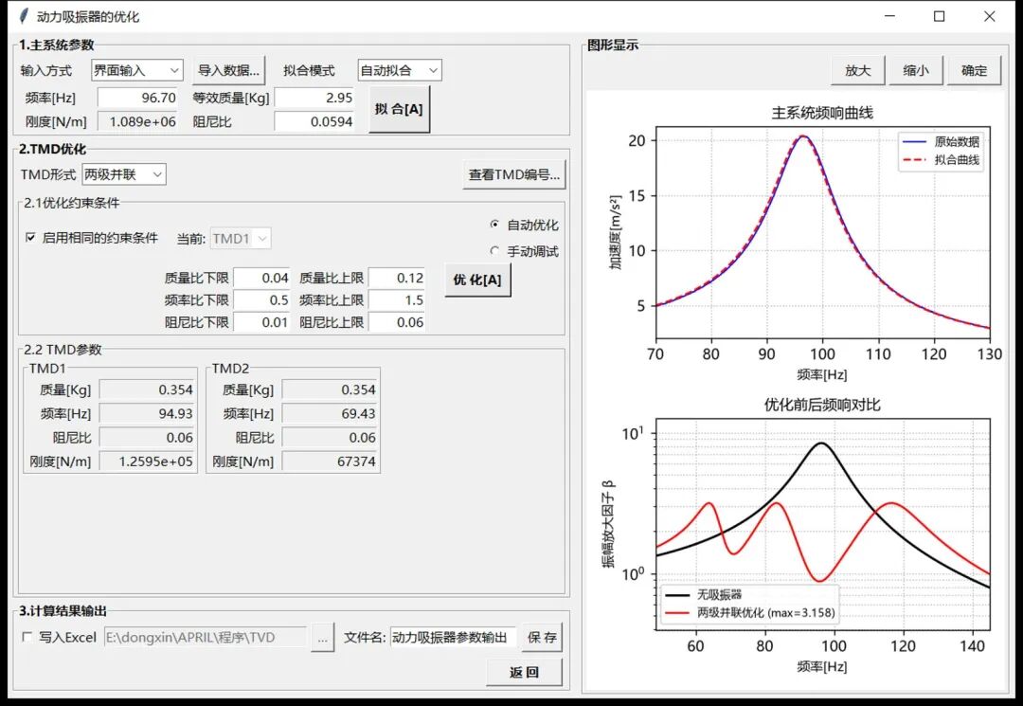The width and height of the screenshot is (1023, 706).
Task: Click TMD2 频率[Hz] field 69.43
Action: (x=330, y=414)
